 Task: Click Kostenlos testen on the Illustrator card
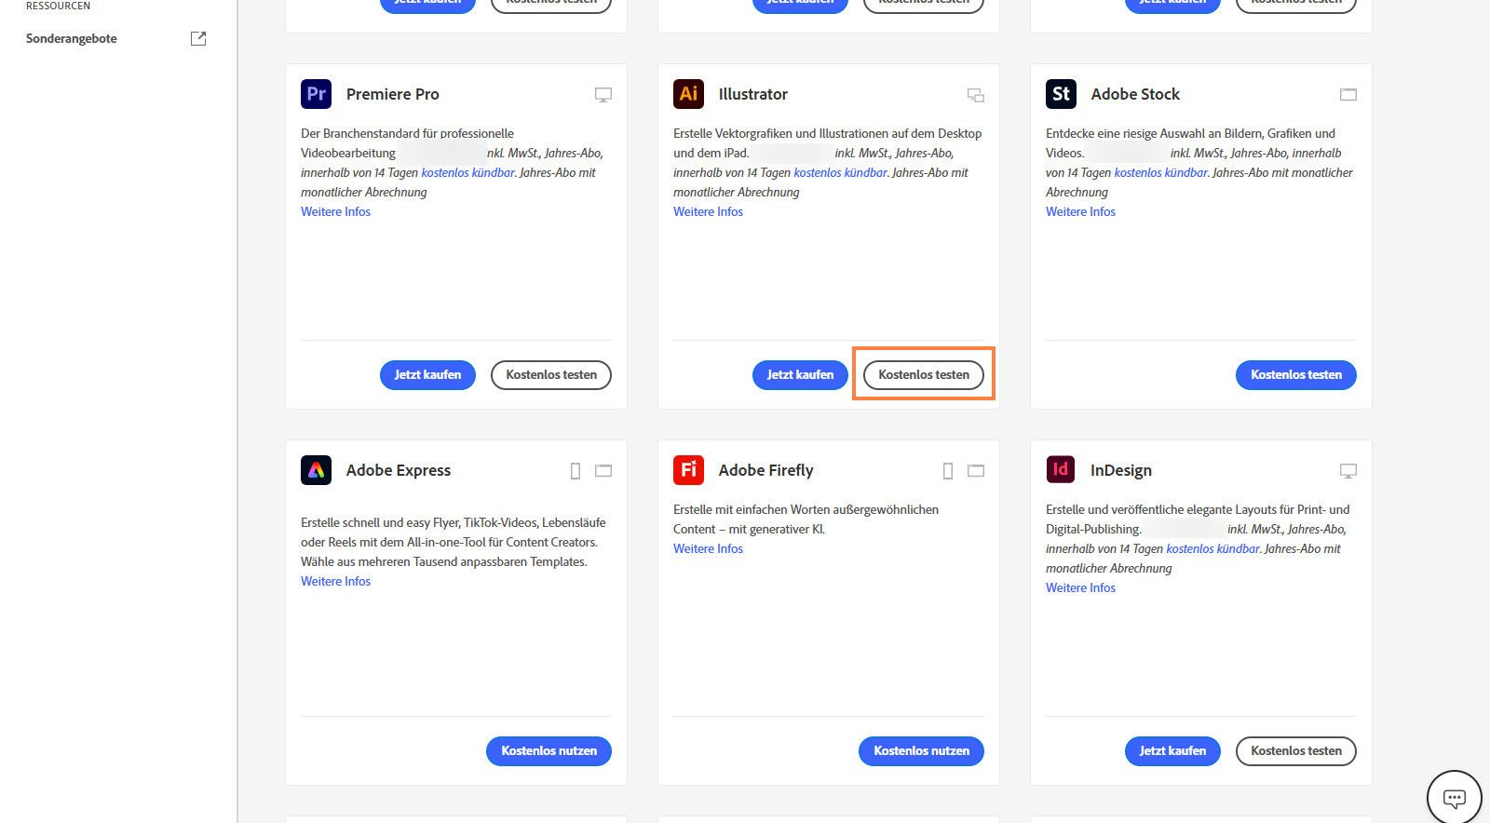click(x=924, y=374)
